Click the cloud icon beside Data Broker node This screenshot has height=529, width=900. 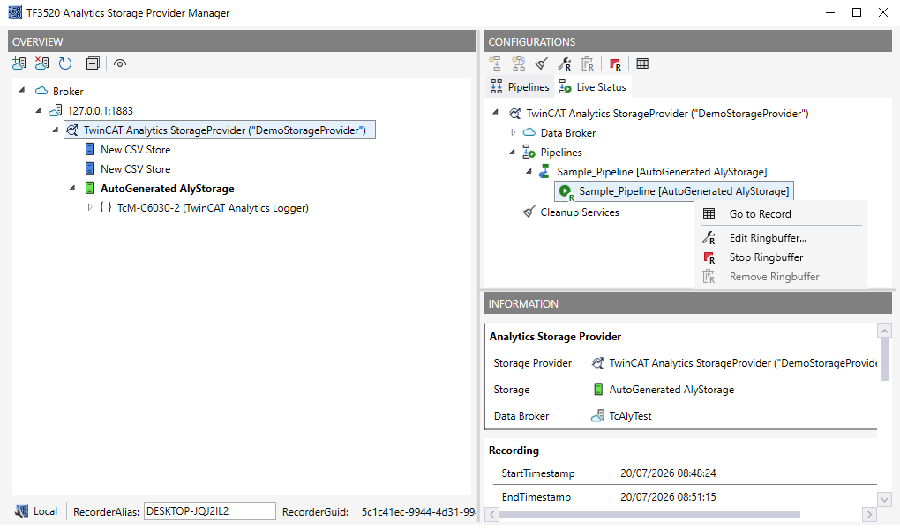click(x=529, y=132)
